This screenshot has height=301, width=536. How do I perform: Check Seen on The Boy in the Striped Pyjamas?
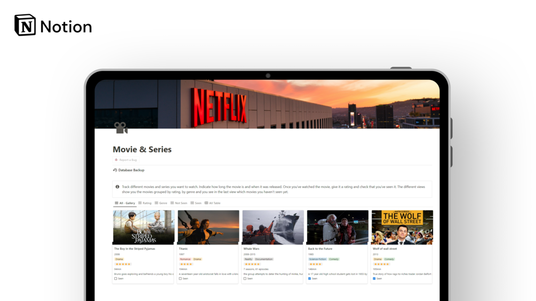(x=116, y=279)
